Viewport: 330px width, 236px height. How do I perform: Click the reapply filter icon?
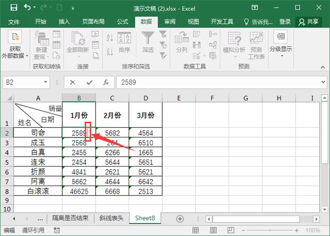[163, 45]
